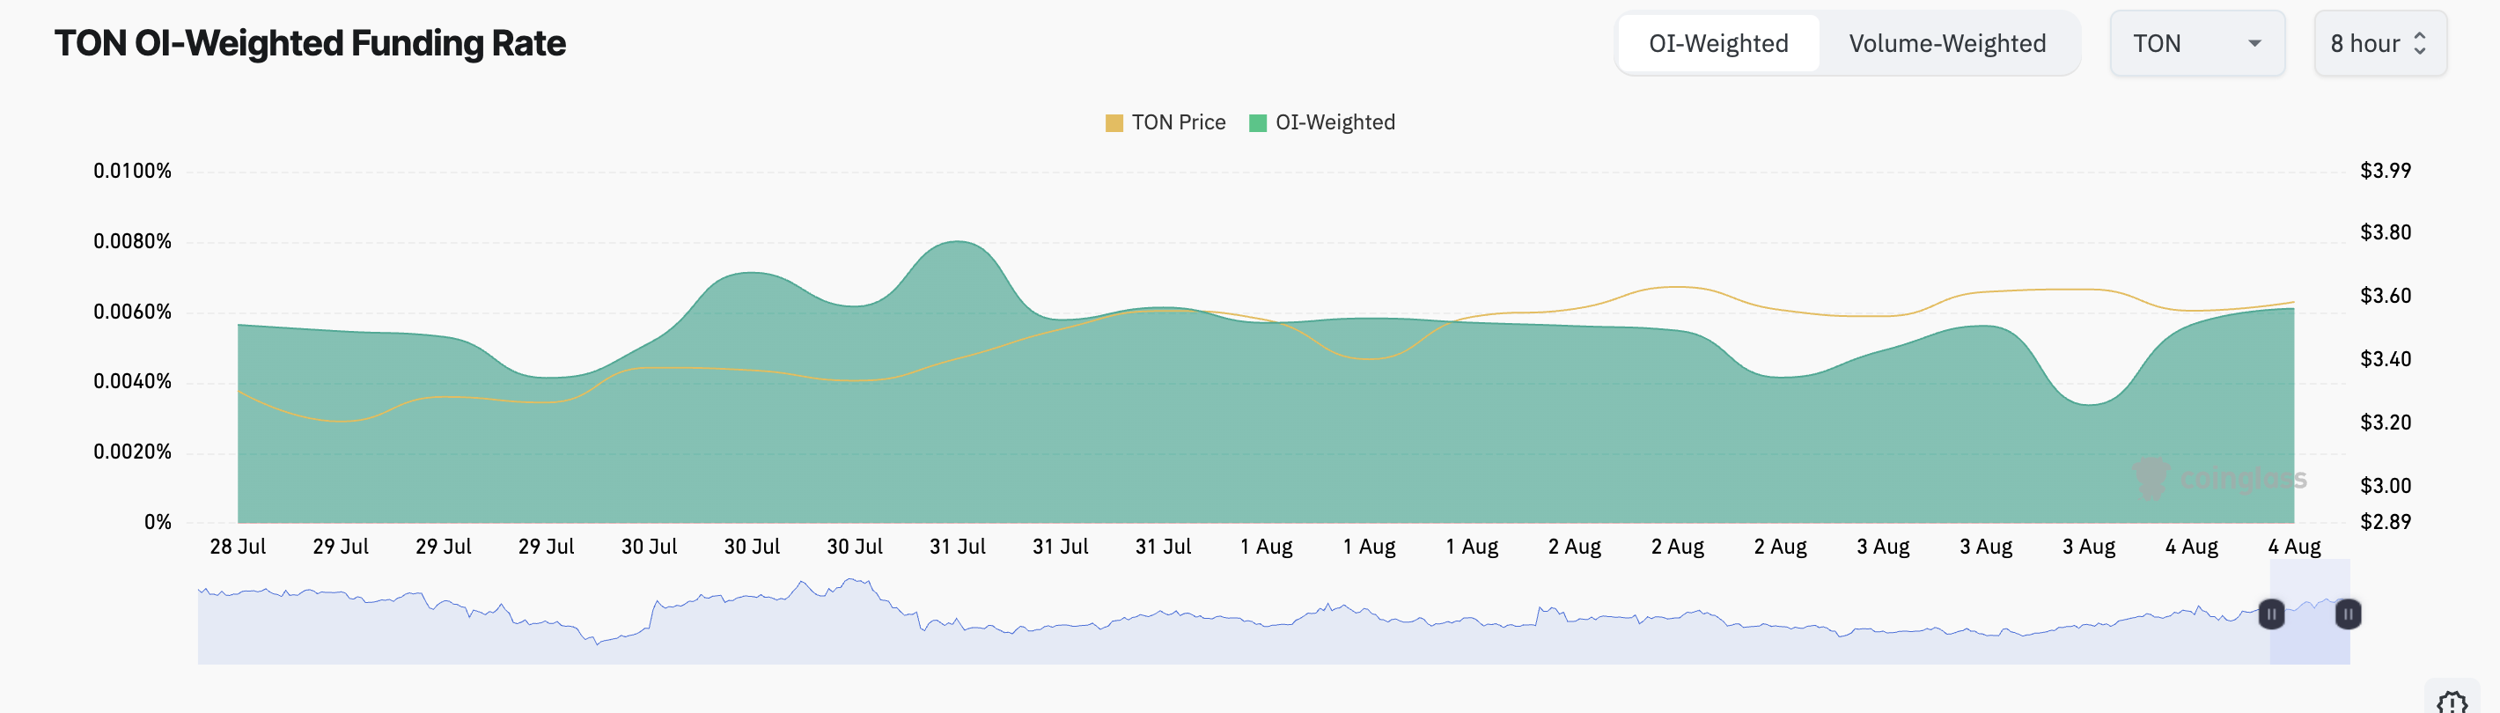Open the TON coin selector dropdown

pyautogui.click(x=2197, y=42)
